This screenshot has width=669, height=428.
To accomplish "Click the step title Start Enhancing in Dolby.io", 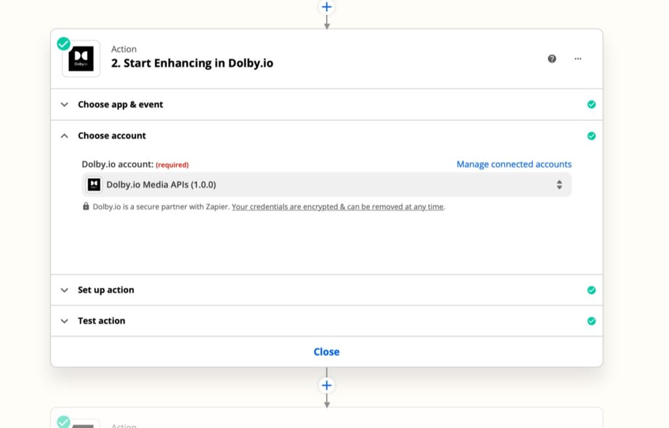I will pos(192,63).
